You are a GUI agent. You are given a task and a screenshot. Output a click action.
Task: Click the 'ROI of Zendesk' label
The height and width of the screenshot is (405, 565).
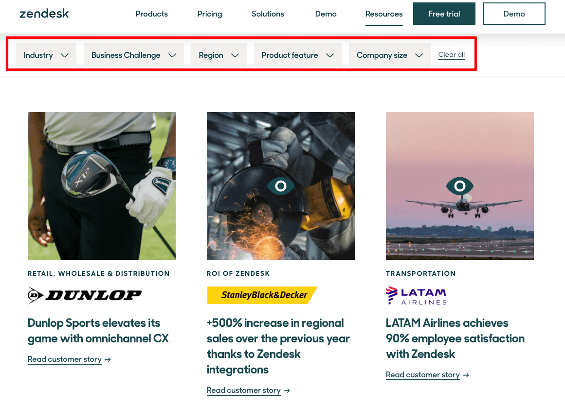point(238,274)
